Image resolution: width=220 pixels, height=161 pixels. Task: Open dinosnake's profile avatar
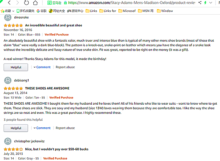[x=7, y=17]
